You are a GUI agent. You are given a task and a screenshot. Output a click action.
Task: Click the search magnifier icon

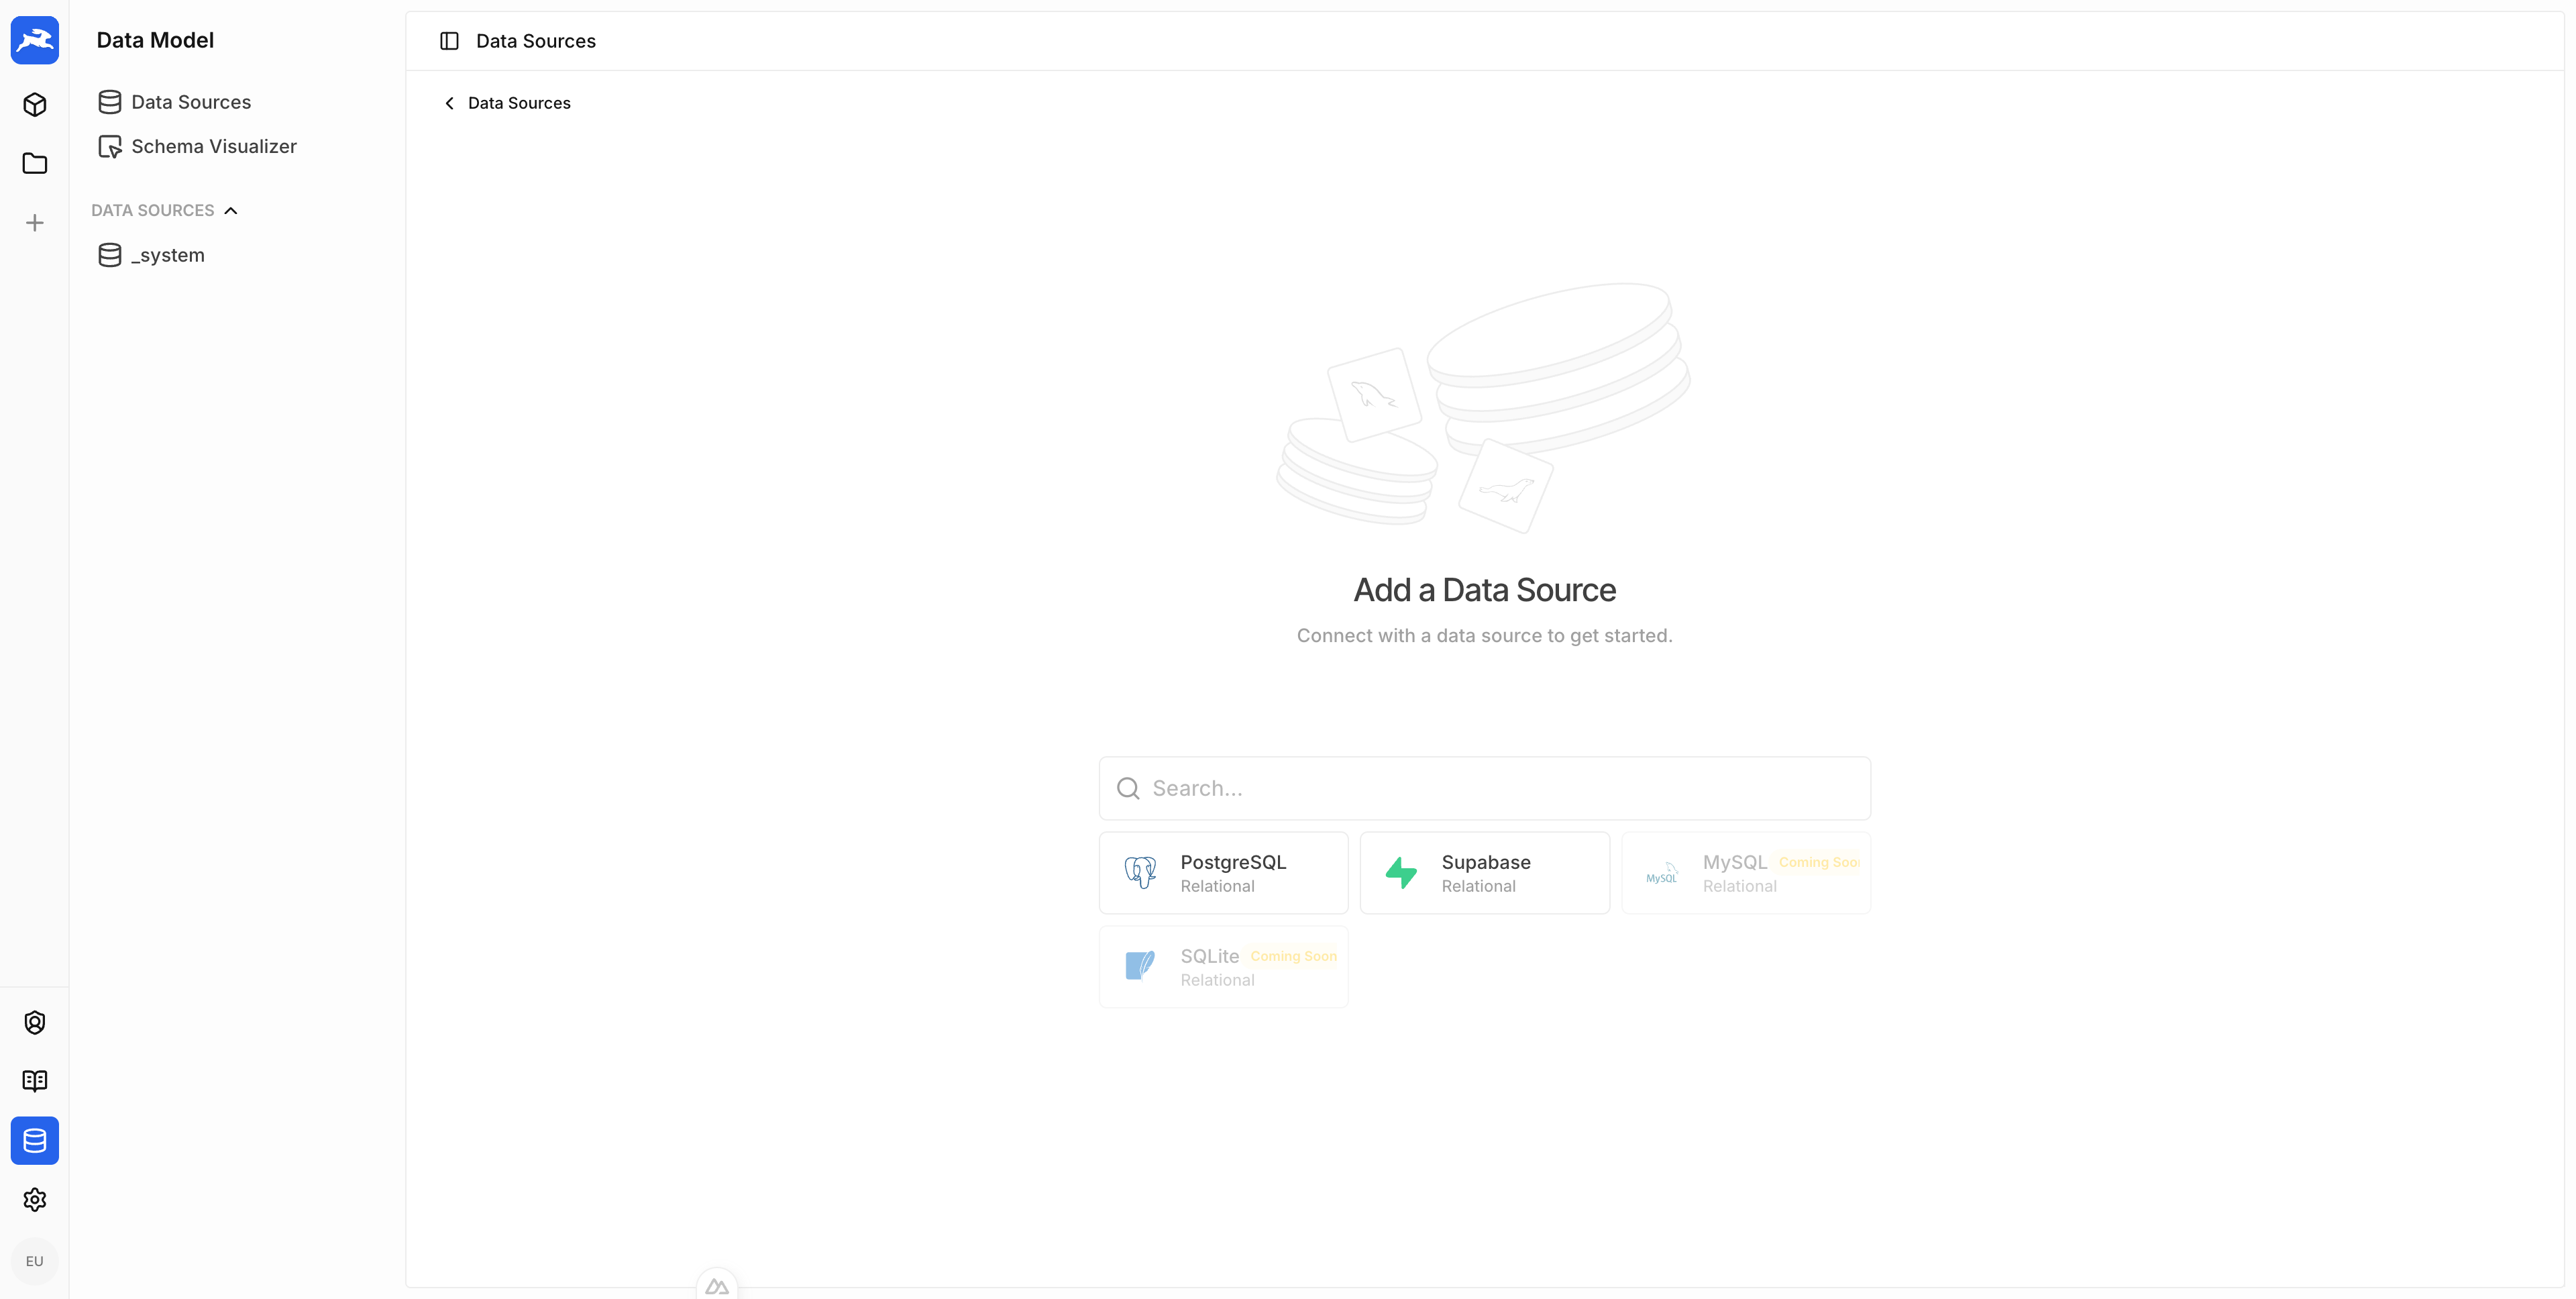point(1128,788)
